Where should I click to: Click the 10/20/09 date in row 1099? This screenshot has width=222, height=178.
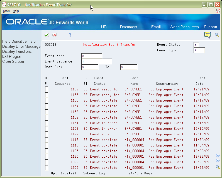click(201, 162)
